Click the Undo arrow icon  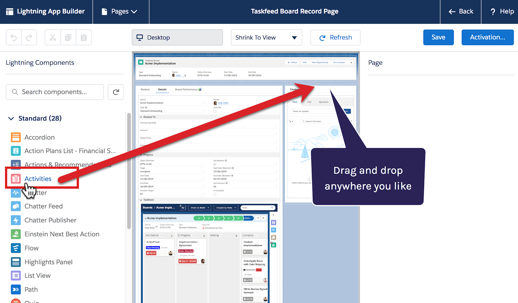click(14, 37)
